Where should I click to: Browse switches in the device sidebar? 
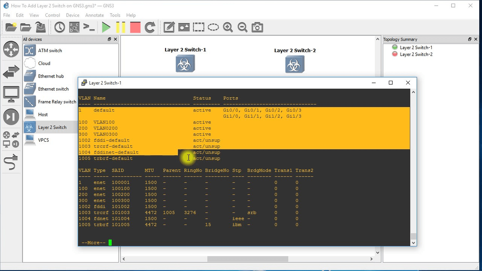[x=11, y=71]
